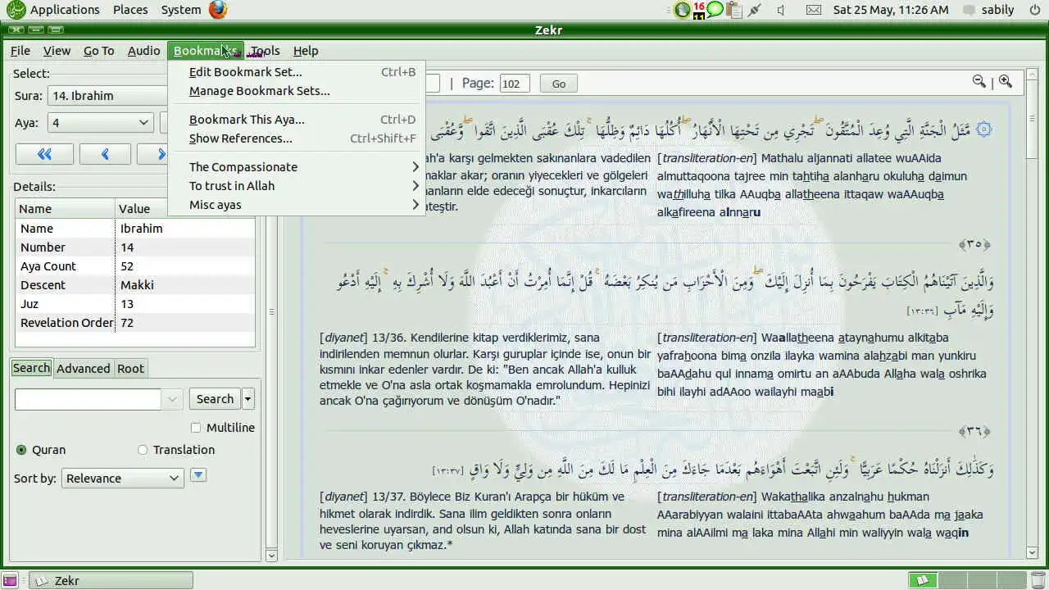Screen dimensions: 1049x590
Task: Click the search text field
Action: 89,399
